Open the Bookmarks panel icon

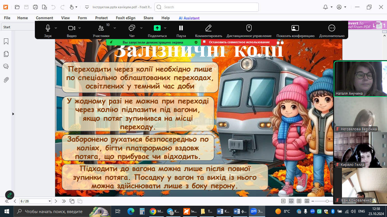pyautogui.click(x=6, y=42)
